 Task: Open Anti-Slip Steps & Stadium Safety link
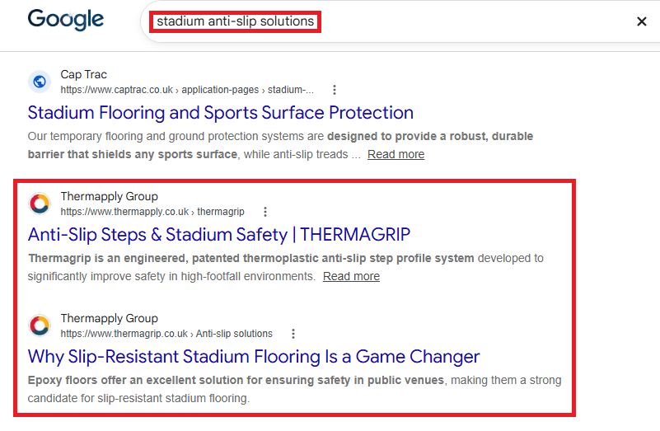pyautogui.click(x=219, y=235)
